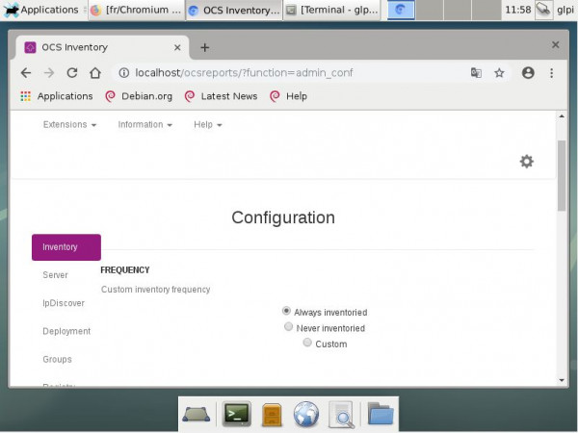Close the OCS Inventory tab

[x=177, y=47]
